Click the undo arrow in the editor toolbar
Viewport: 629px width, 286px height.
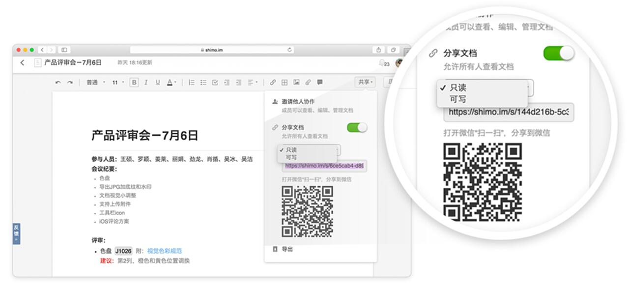(58, 83)
